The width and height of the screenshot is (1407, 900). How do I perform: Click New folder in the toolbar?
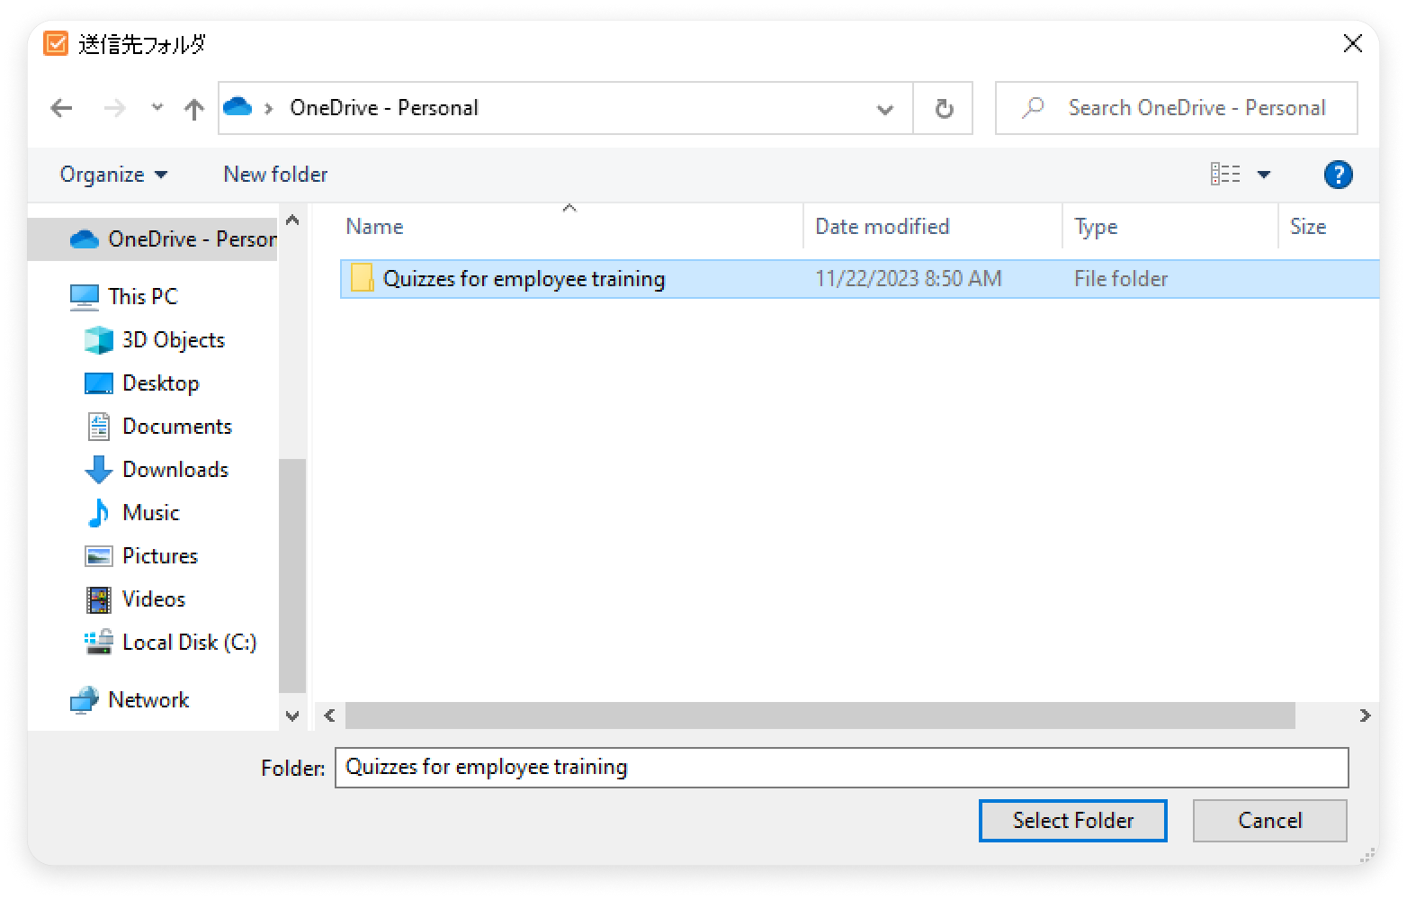tap(275, 175)
